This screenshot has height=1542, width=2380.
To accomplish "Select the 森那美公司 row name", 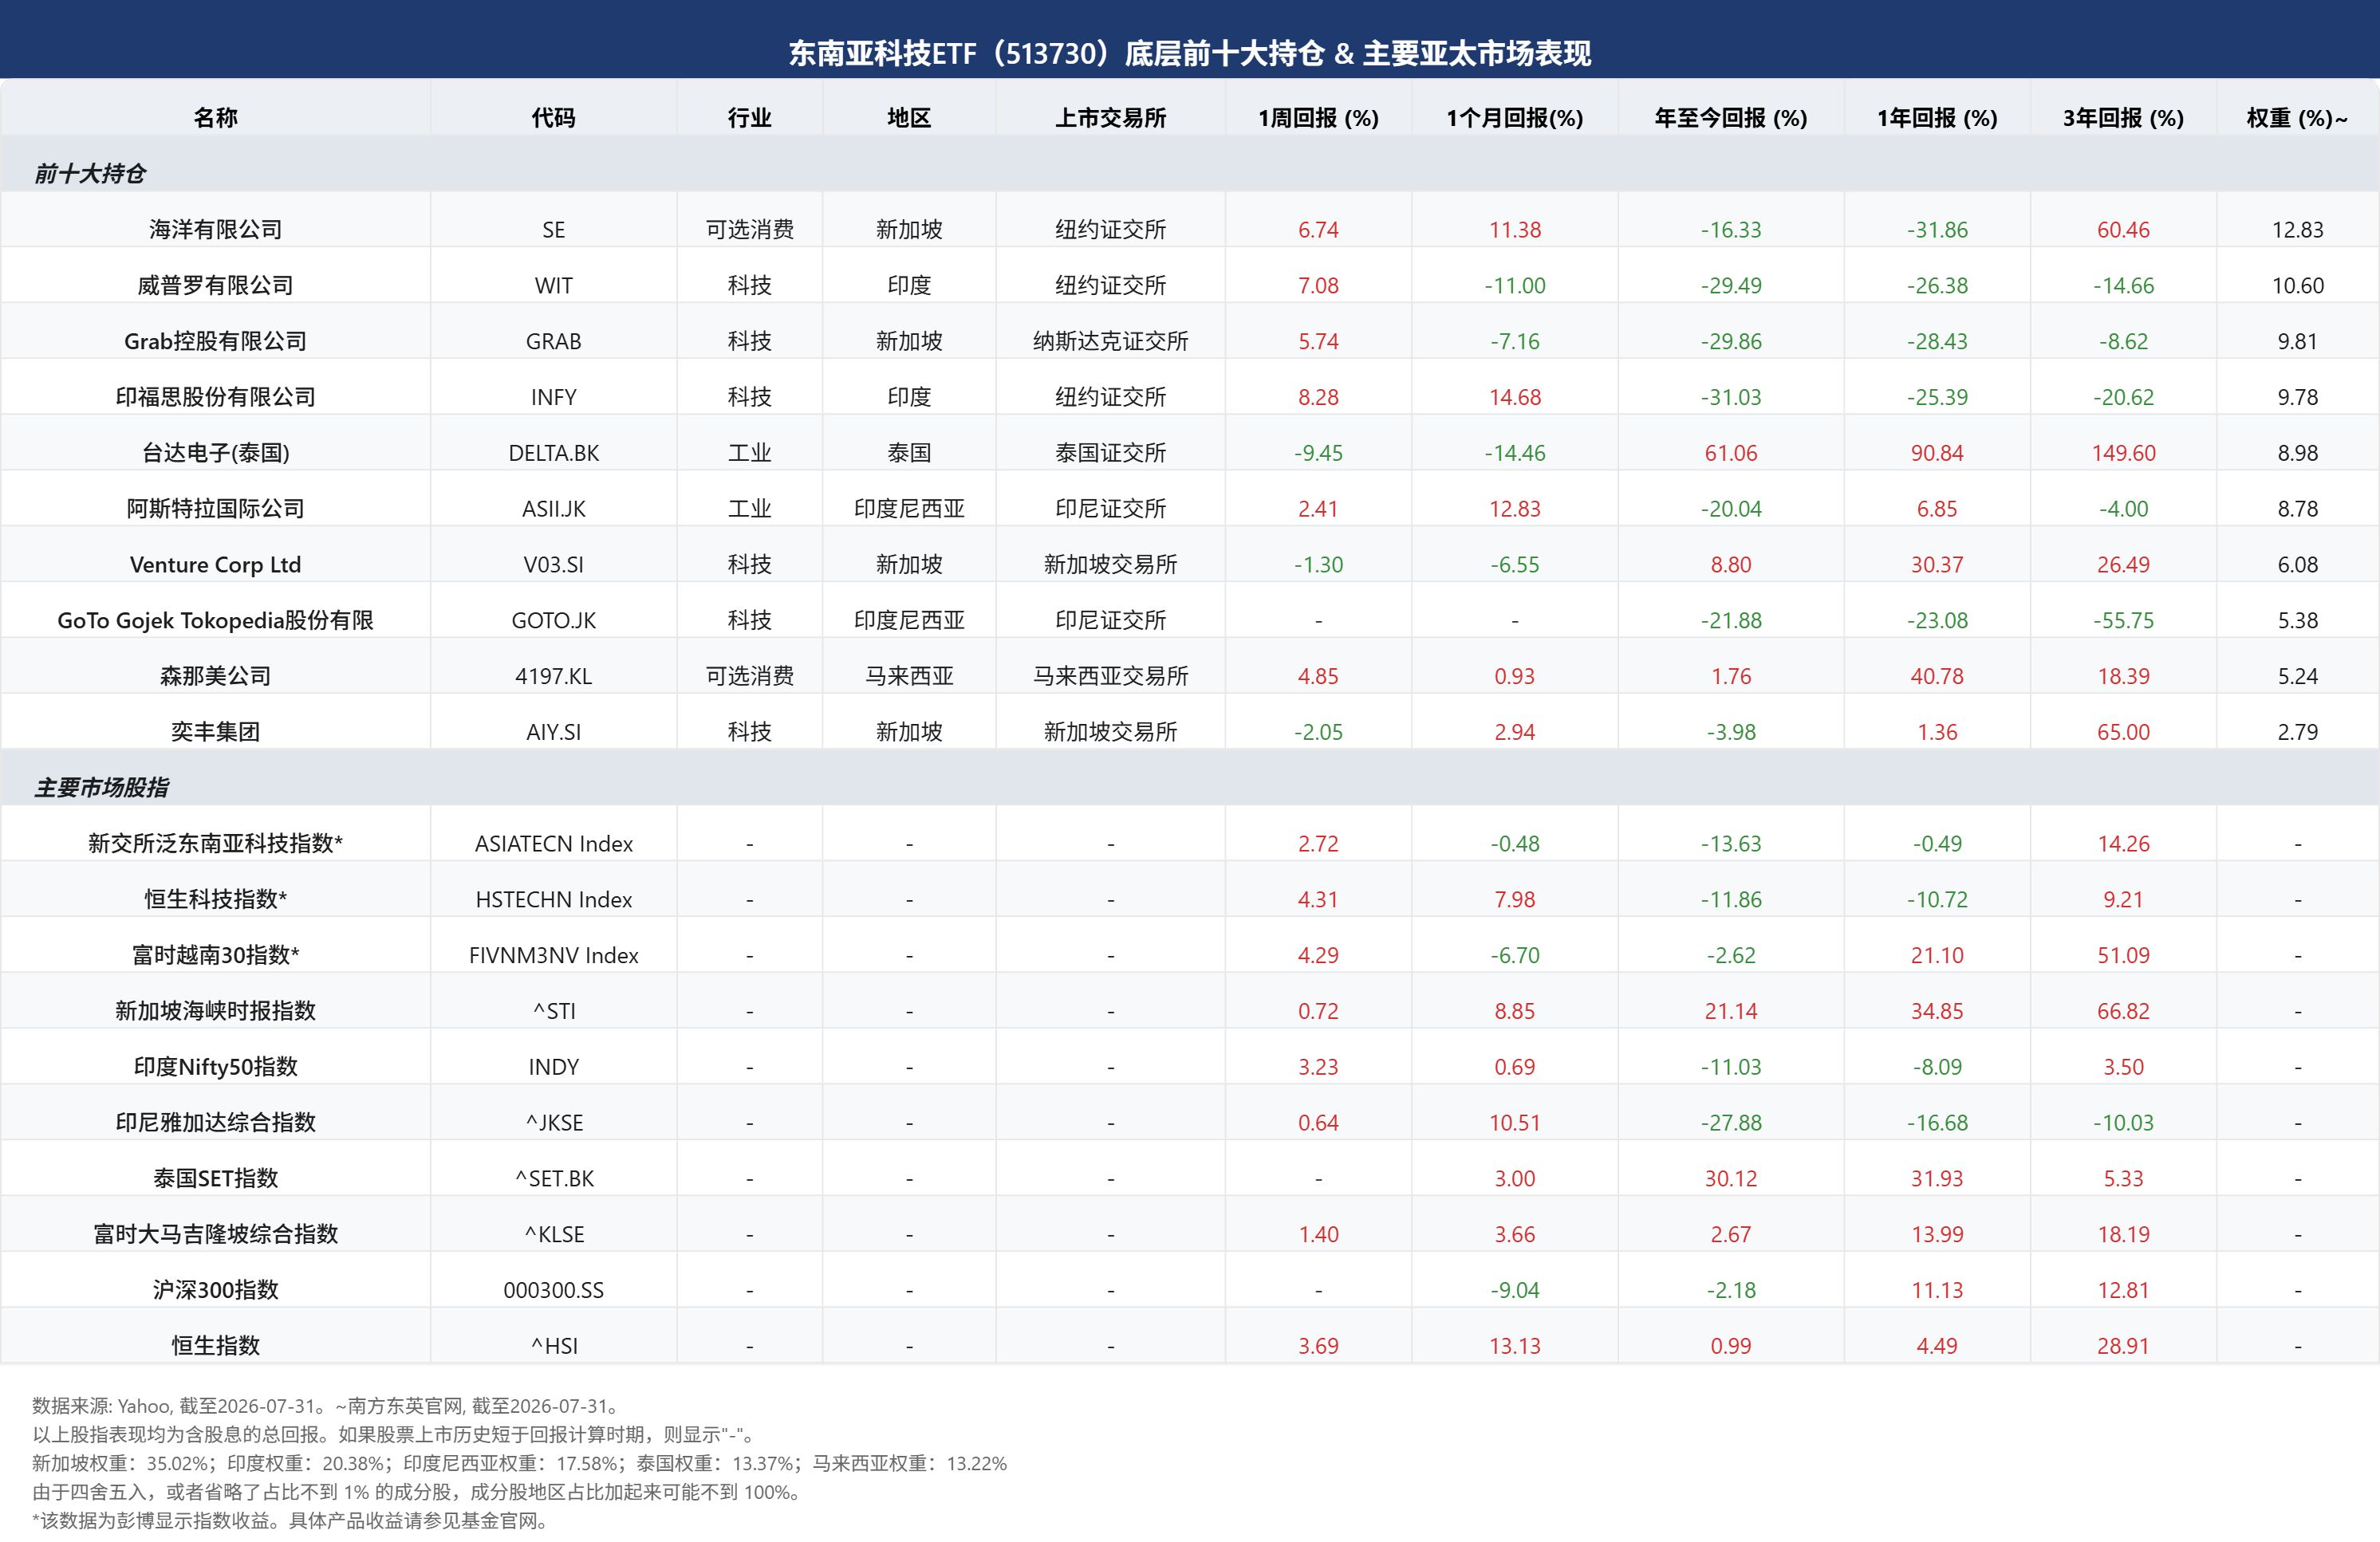I will coord(215,677).
